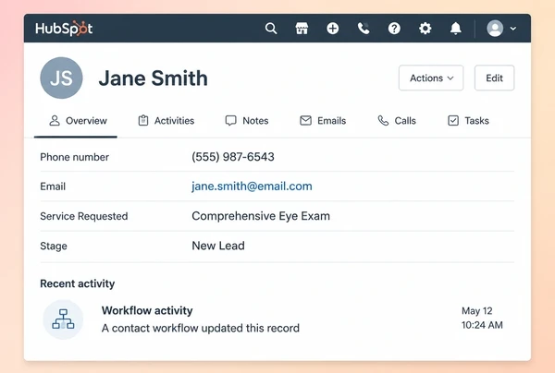Select phone number (555) 987-6543
Image resolution: width=555 pixels, height=373 pixels.
tap(233, 157)
